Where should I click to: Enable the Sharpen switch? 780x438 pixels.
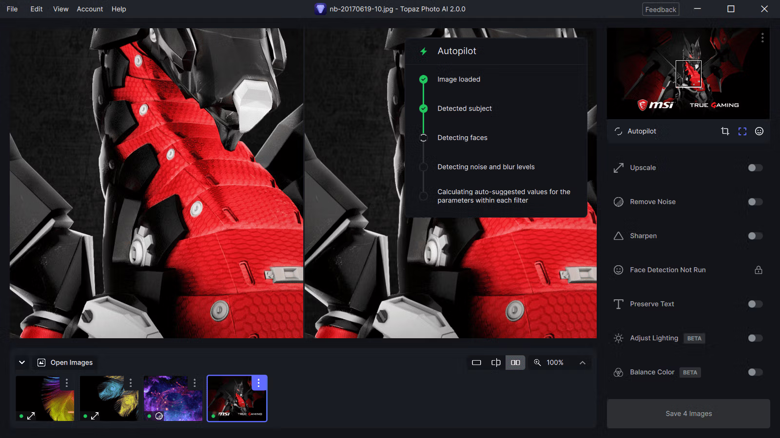point(755,236)
